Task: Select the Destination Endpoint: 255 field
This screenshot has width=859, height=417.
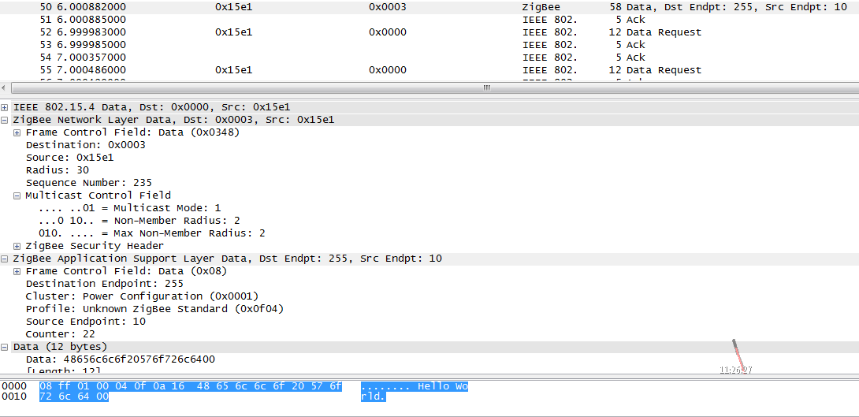Action: coord(105,284)
